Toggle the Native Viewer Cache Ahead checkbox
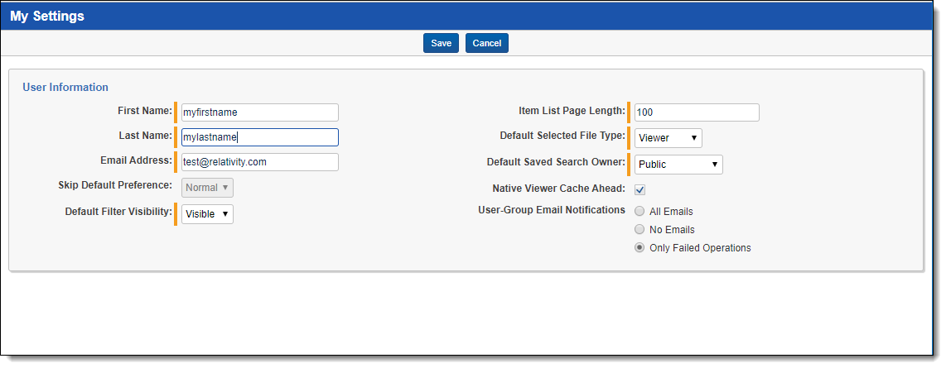 pos(640,189)
